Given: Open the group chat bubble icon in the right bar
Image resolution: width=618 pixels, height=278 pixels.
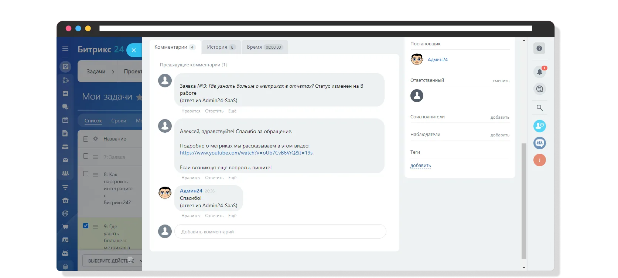Looking at the screenshot, I should click(x=540, y=143).
